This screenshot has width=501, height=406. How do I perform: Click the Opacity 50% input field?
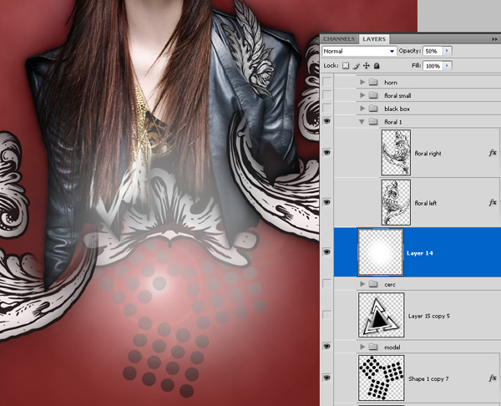click(433, 51)
